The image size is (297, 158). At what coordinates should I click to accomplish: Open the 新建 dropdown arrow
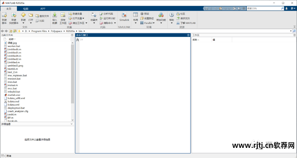tap(23, 23)
